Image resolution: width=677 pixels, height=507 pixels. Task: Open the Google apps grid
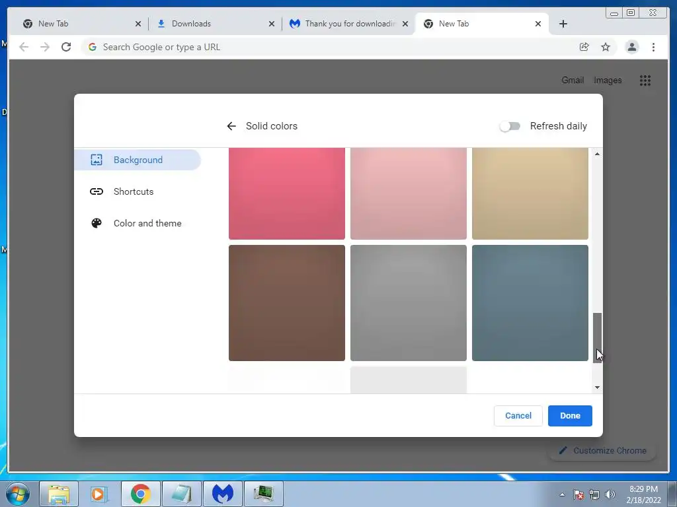tap(645, 80)
